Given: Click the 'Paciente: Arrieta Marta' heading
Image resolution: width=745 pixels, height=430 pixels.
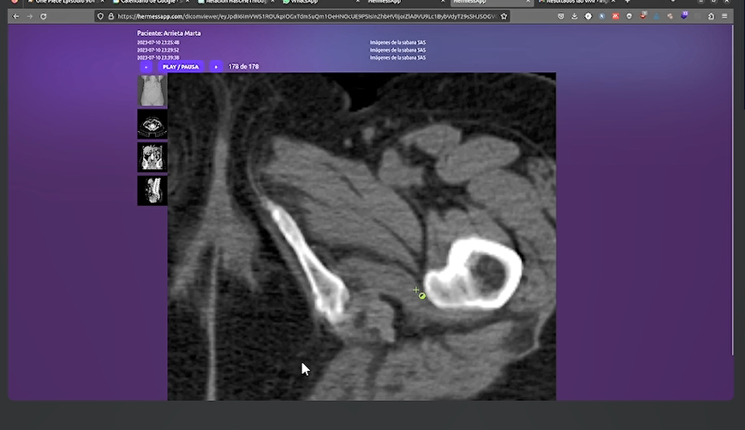Looking at the screenshot, I should [x=170, y=33].
